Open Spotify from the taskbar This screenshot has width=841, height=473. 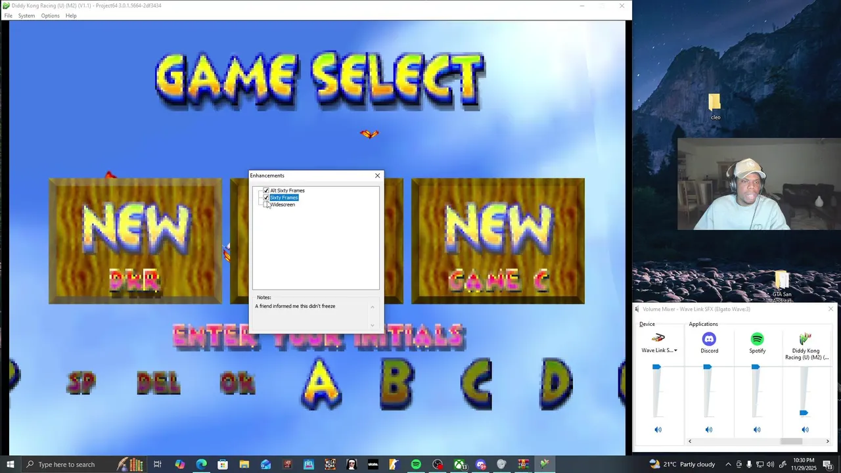point(416,464)
